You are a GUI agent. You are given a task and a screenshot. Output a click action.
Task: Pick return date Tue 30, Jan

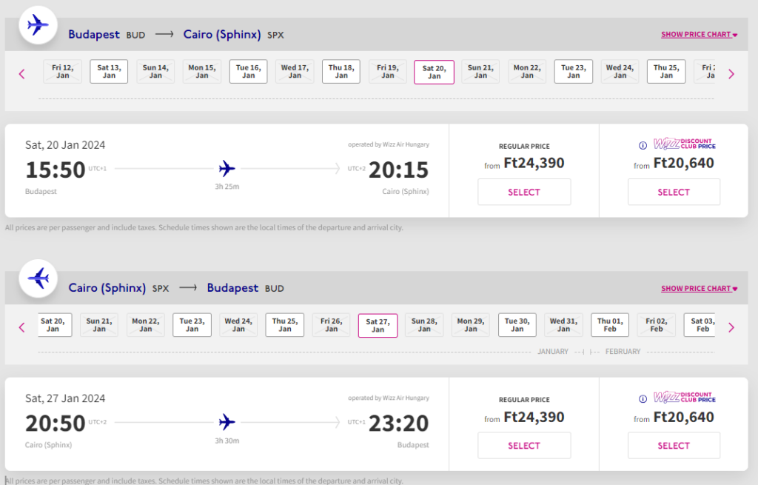click(x=517, y=325)
